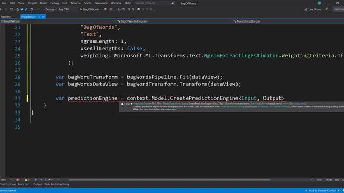This screenshot has height=193, width=344.
Task: Click the New Project toolbar icon
Action: [11, 9]
